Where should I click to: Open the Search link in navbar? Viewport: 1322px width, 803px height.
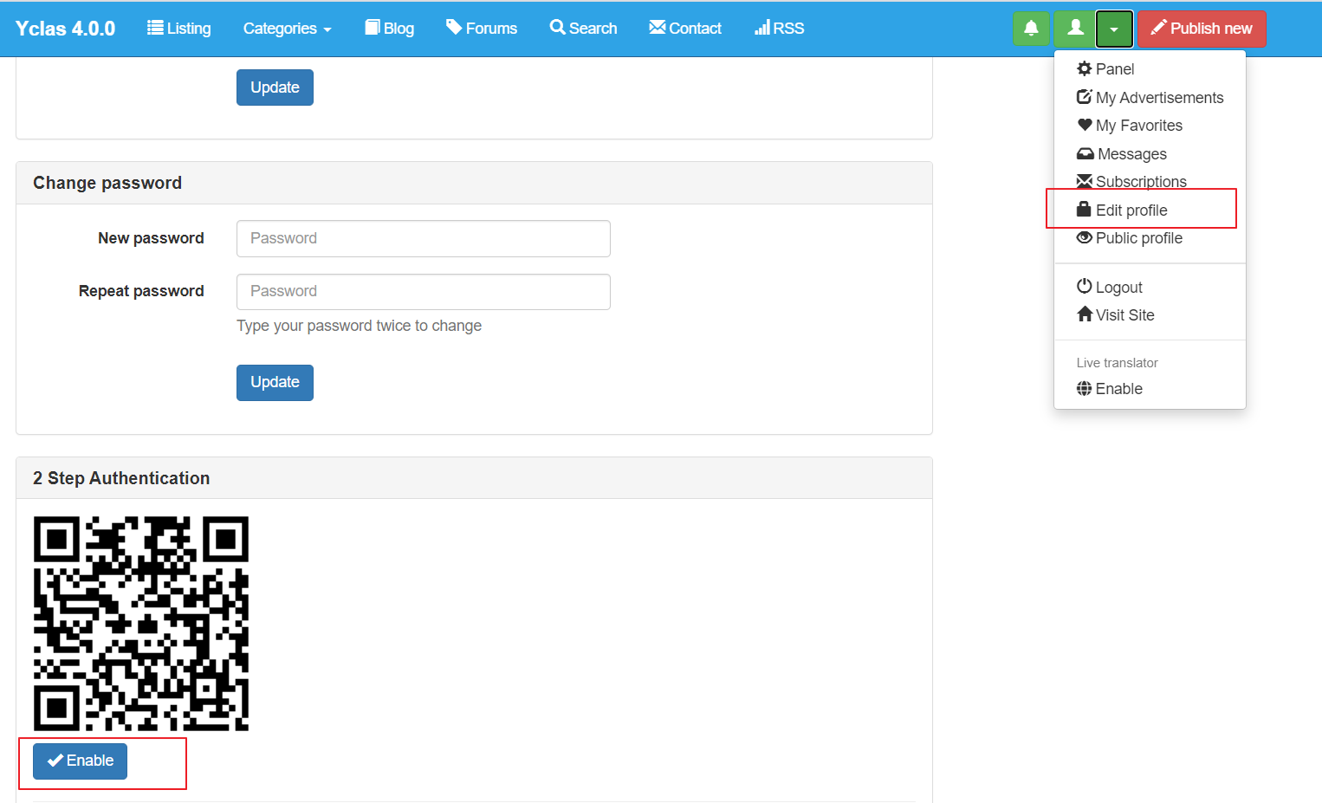pos(583,29)
